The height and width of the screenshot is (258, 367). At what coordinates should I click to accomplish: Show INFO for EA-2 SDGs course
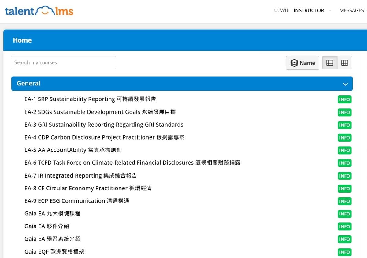tap(344, 112)
